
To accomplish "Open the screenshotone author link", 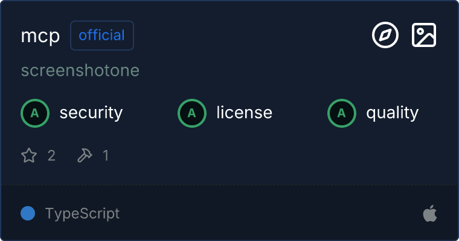I will [80, 70].
